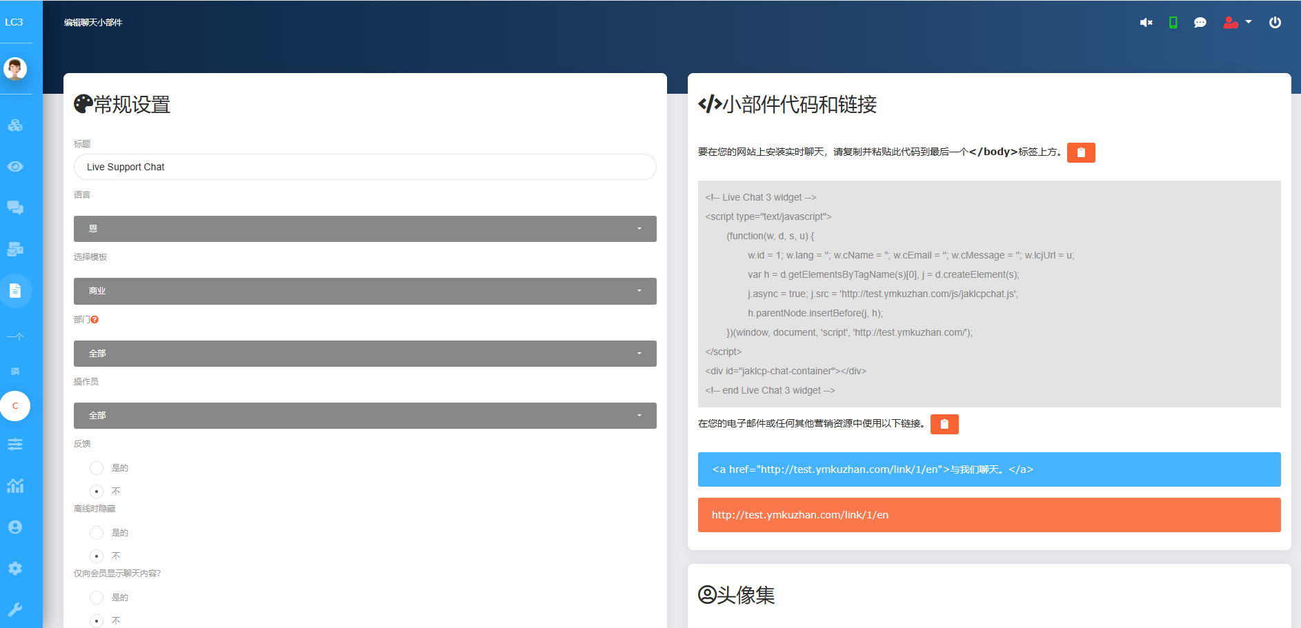
Task: Select the chat conversations icon in the sidebar
Action: click(x=15, y=207)
